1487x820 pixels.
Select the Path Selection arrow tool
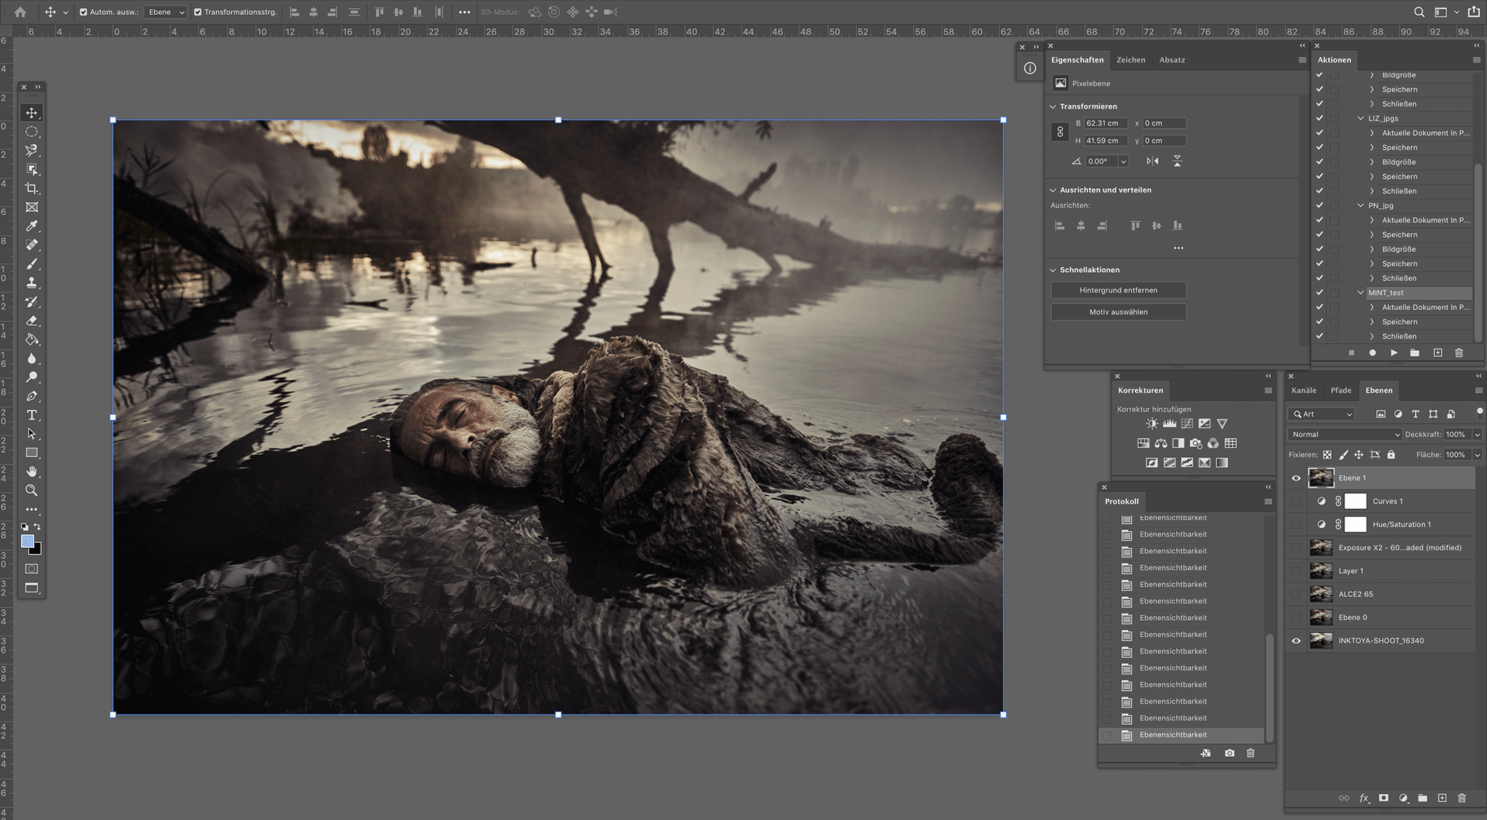pyautogui.click(x=31, y=433)
